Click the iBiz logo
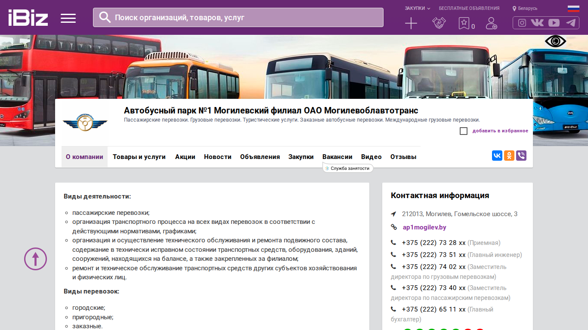 [28, 18]
